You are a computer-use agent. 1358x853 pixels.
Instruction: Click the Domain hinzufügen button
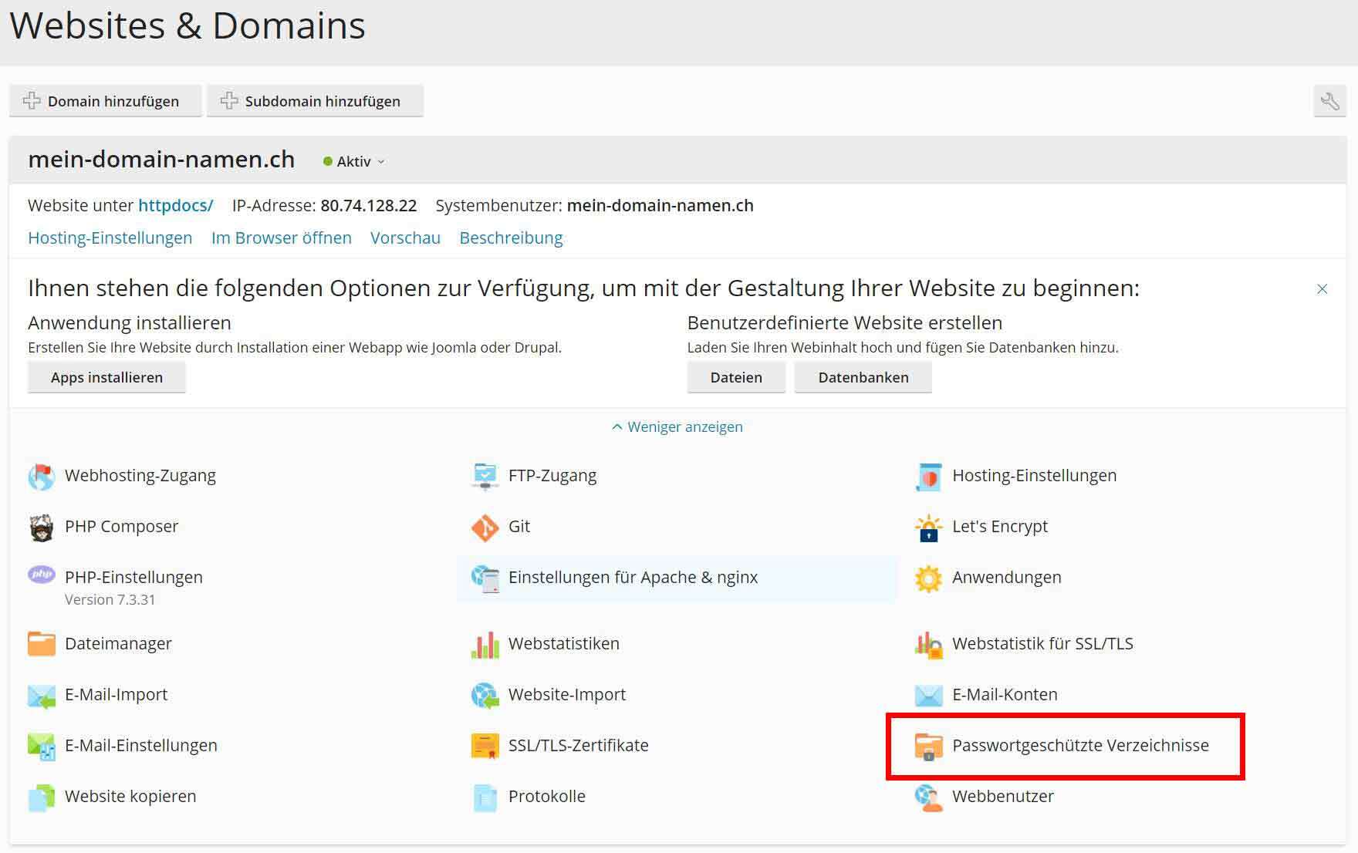tap(105, 101)
